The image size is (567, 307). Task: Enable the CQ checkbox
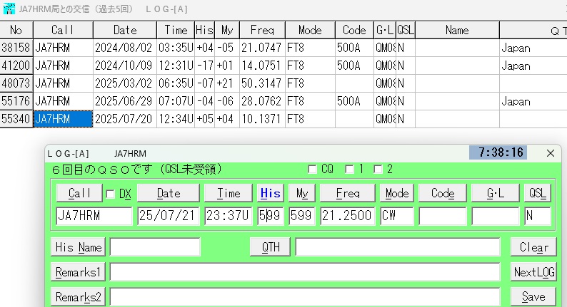[313, 170]
